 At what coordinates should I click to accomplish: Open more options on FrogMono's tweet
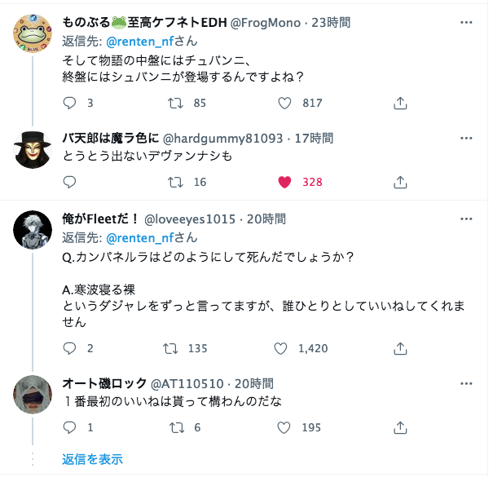tap(465, 23)
